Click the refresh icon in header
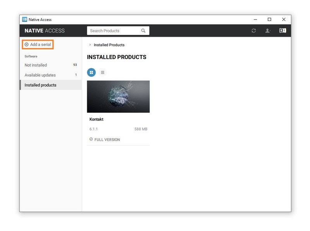This screenshot has width=310, height=231. 254,31
